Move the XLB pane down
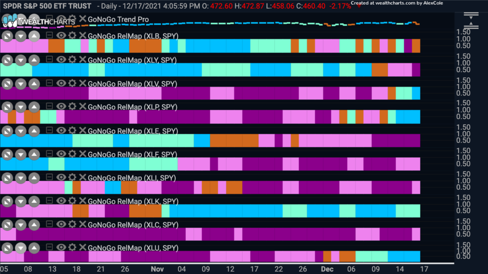The width and height of the screenshot is (488, 274). click(20, 36)
